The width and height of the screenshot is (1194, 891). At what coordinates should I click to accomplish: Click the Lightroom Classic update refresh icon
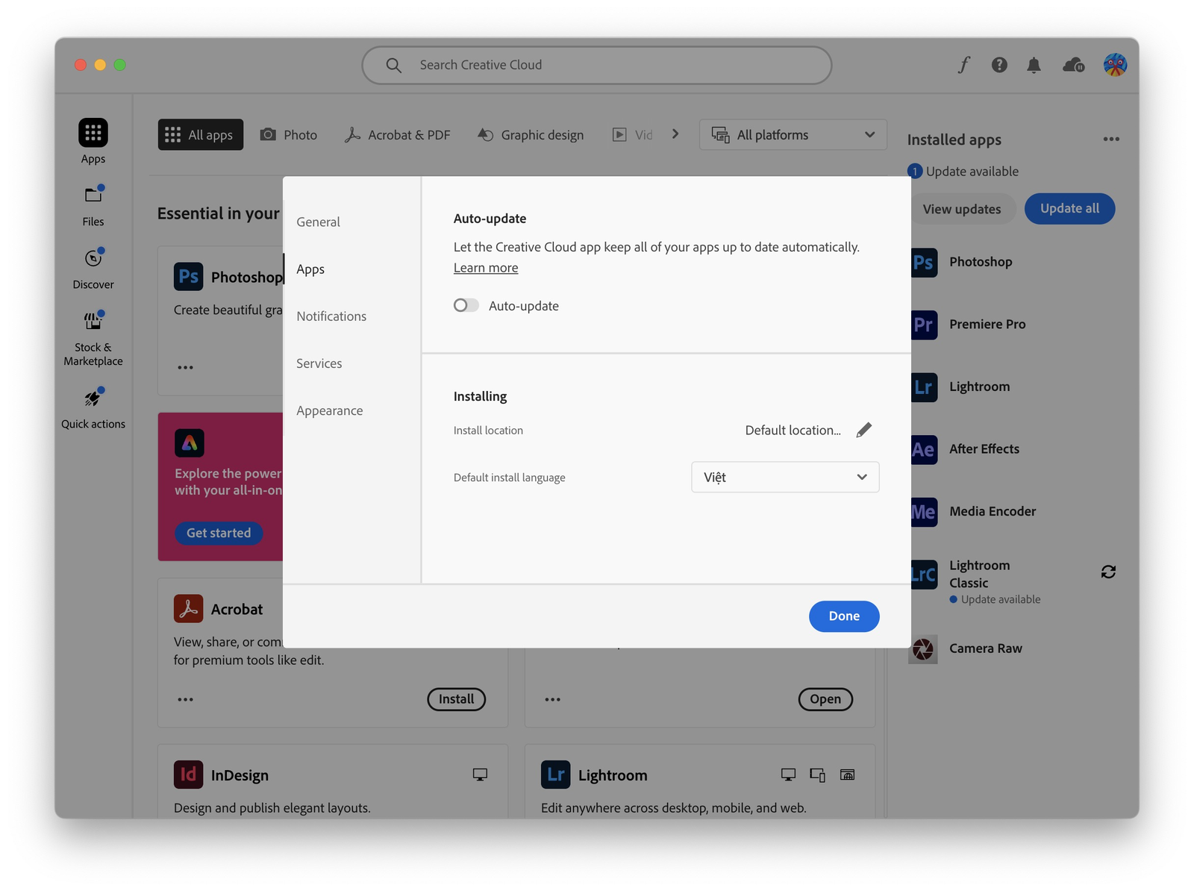1108,572
